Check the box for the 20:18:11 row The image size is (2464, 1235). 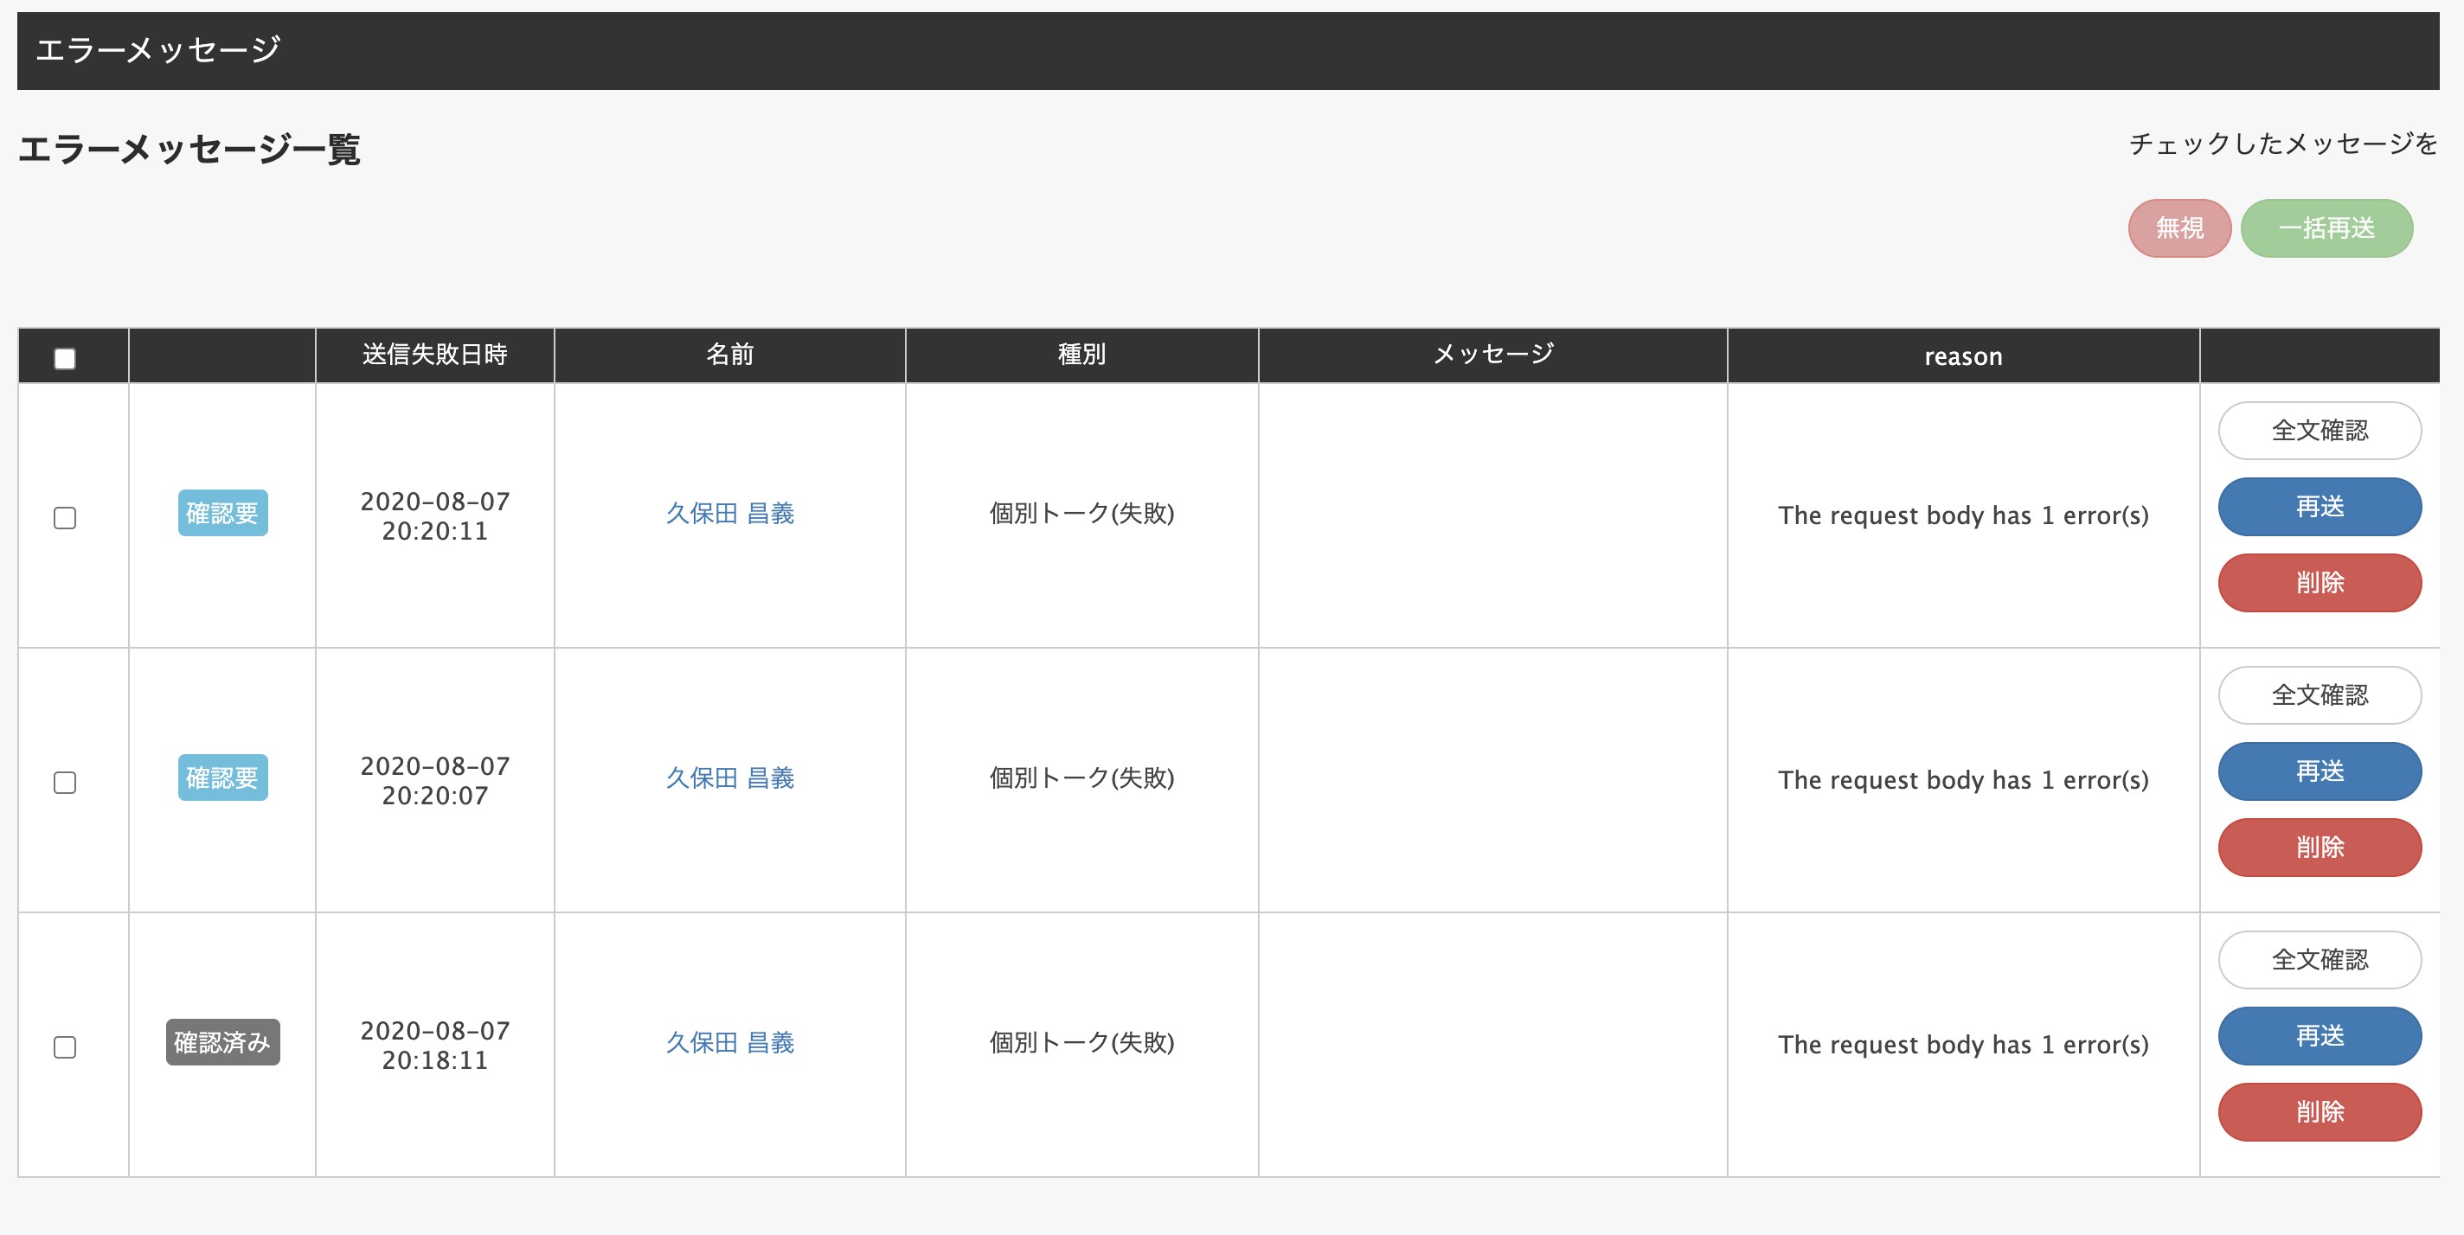[65, 1046]
